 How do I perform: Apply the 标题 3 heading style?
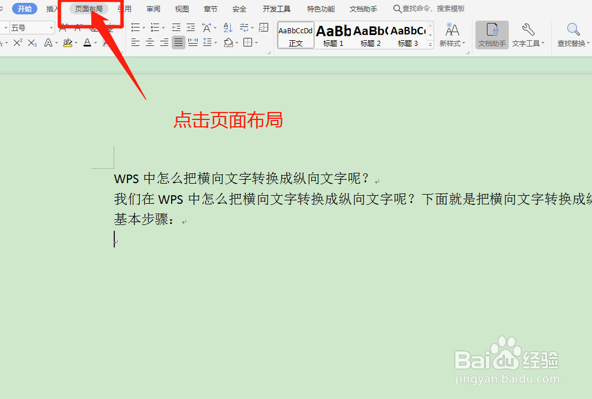tap(408, 35)
